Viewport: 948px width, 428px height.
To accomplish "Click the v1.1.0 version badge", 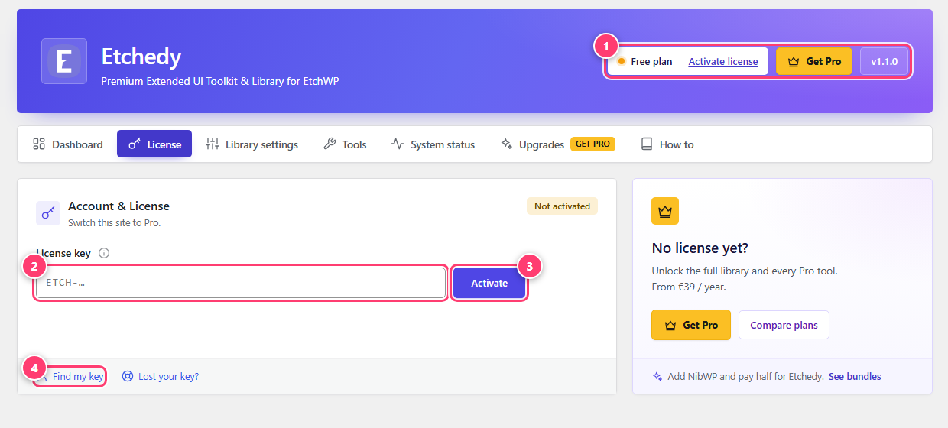I will (x=884, y=61).
